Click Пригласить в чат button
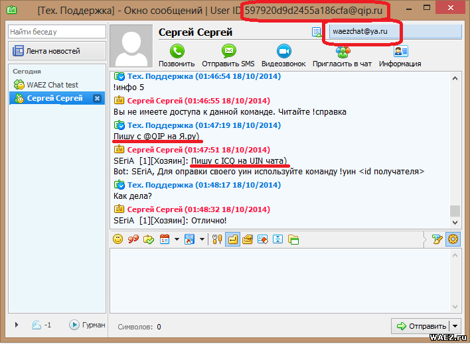The width and height of the screenshot is (470, 344). pos(343,56)
